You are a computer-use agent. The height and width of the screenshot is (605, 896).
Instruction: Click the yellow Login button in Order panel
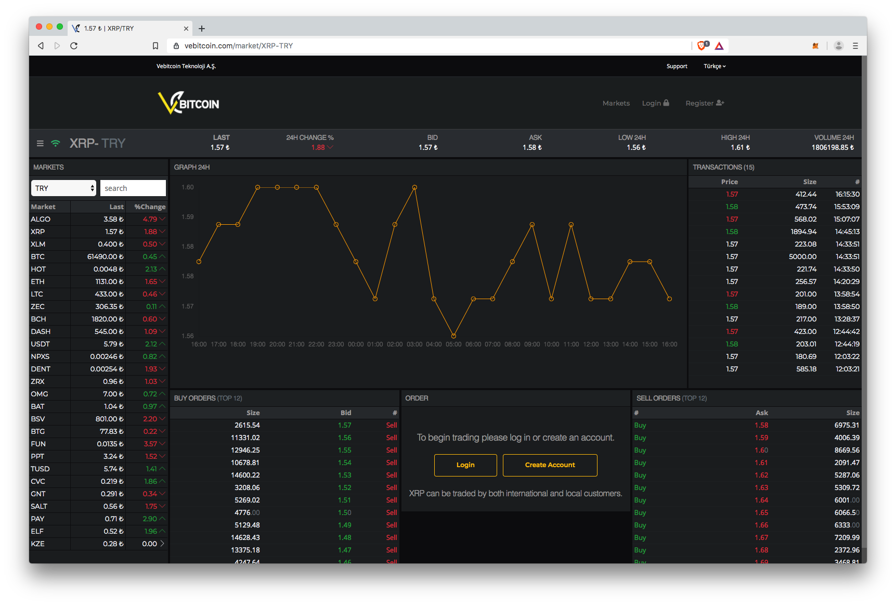tap(465, 465)
